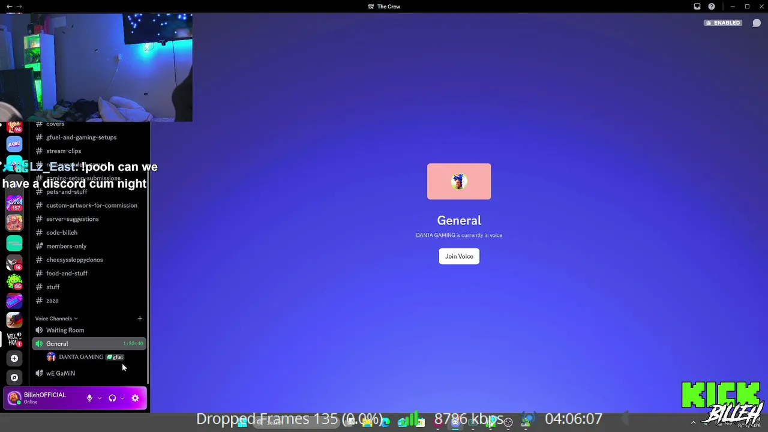The image size is (768, 432).
Task: Open the server icon with 96 badge
Action: 14,127
